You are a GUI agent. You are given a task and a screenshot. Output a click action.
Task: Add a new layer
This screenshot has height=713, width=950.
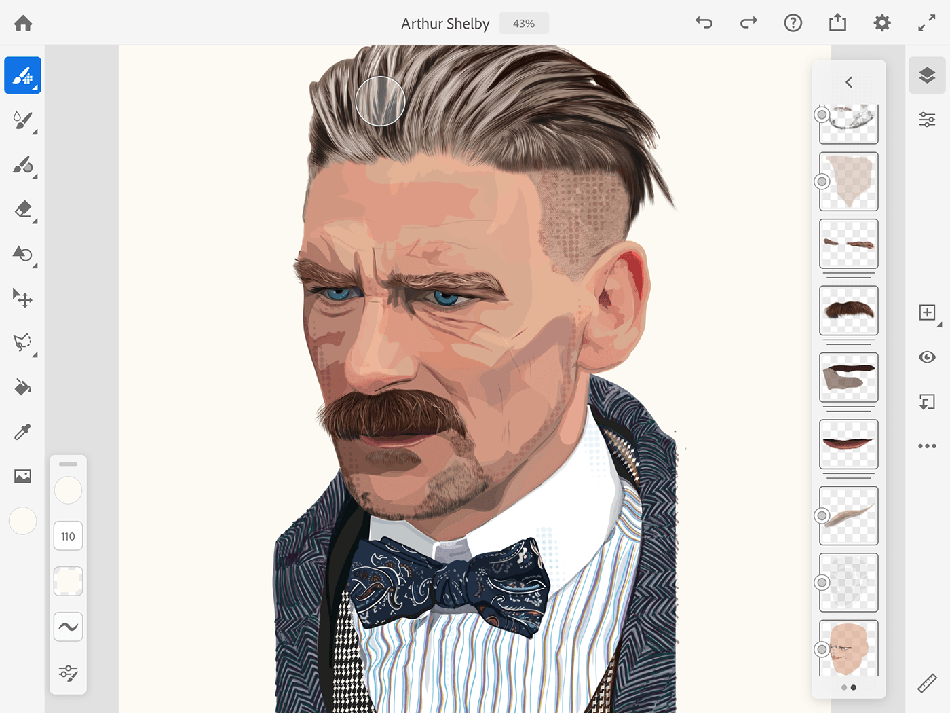click(927, 312)
